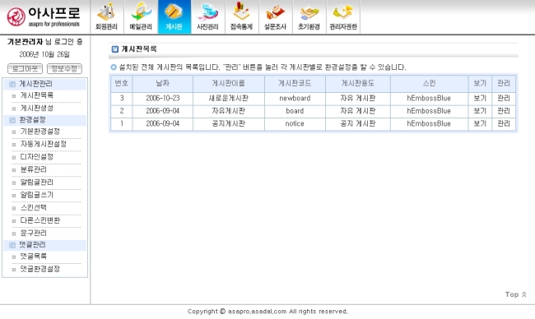This screenshot has width=535, height=319.
Task: Open 메일관리 mail management icon
Action: [141, 16]
